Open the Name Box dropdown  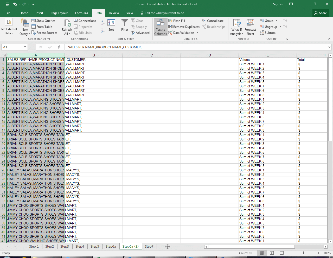(x=25, y=47)
